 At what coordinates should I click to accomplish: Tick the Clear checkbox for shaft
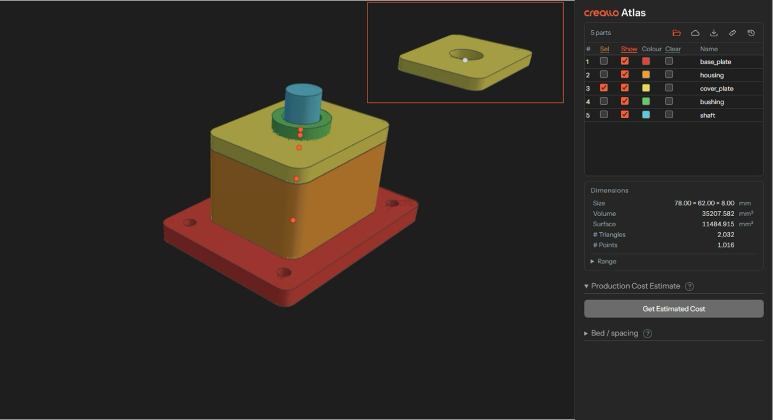669,115
